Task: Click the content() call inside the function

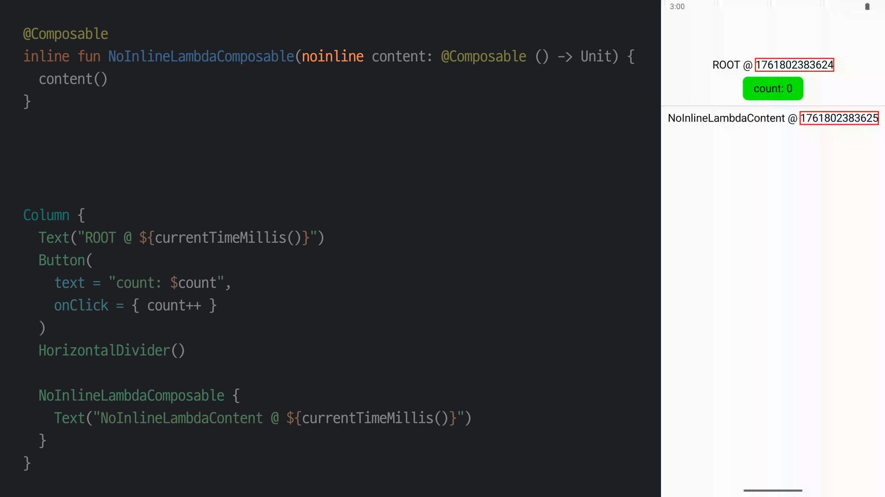Action: 73,79
